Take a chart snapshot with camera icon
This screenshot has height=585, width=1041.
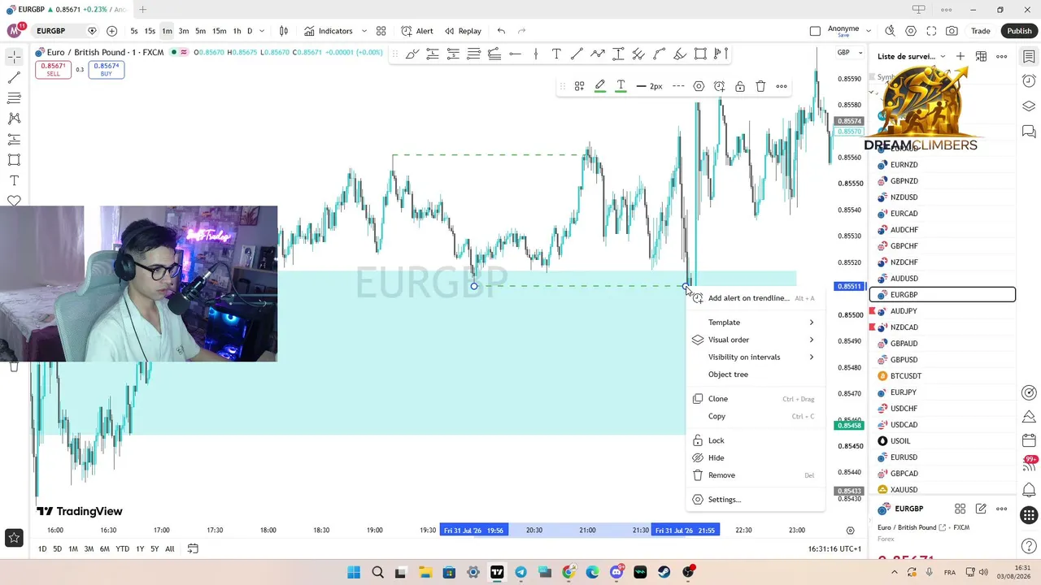952,31
